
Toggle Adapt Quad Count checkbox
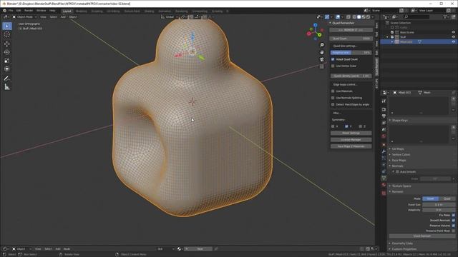pyautogui.click(x=333, y=59)
